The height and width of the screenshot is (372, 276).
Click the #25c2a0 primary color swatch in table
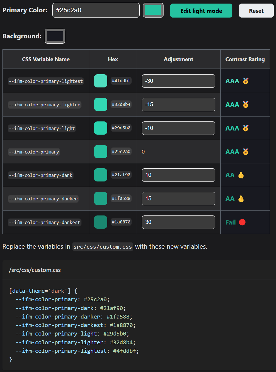coord(100,152)
